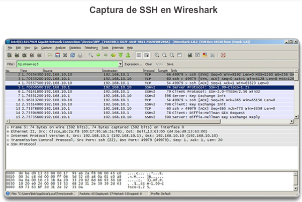Open the capture interfaces list icon
302x202 pixels.
(9, 55)
